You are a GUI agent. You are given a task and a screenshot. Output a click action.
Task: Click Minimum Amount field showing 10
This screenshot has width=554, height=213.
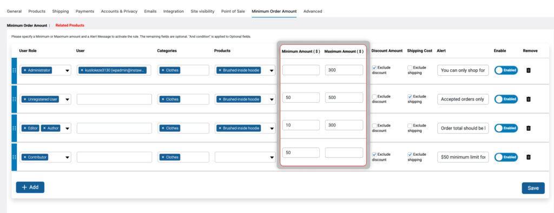(301, 125)
